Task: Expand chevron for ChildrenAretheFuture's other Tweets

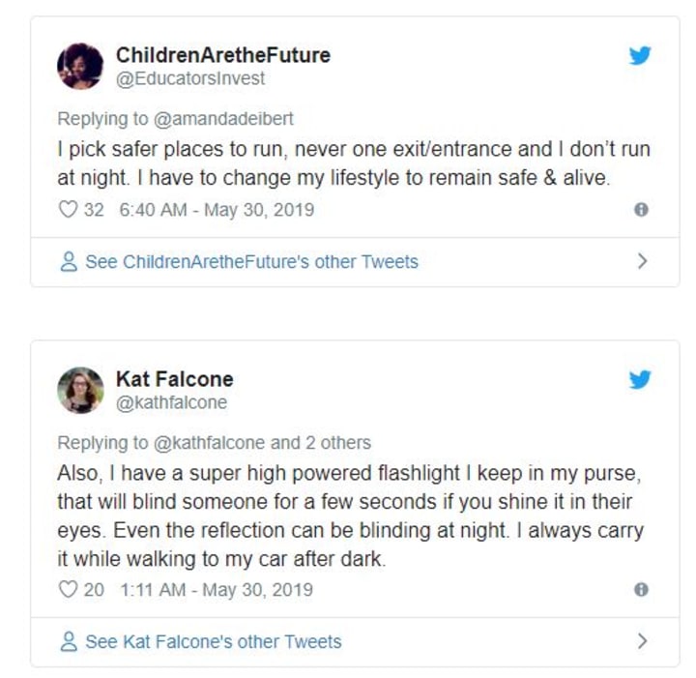Action: pos(642,261)
